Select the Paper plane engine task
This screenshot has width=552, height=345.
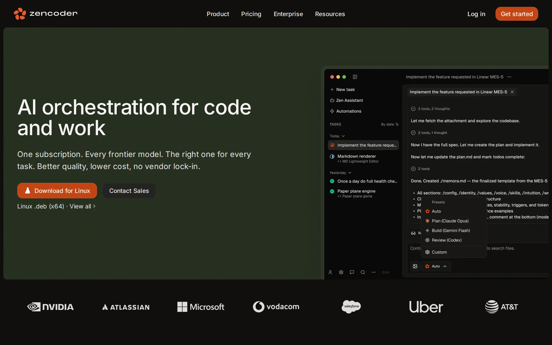(x=363, y=193)
